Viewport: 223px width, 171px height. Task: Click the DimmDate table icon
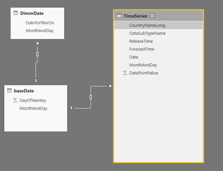pos(16,13)
